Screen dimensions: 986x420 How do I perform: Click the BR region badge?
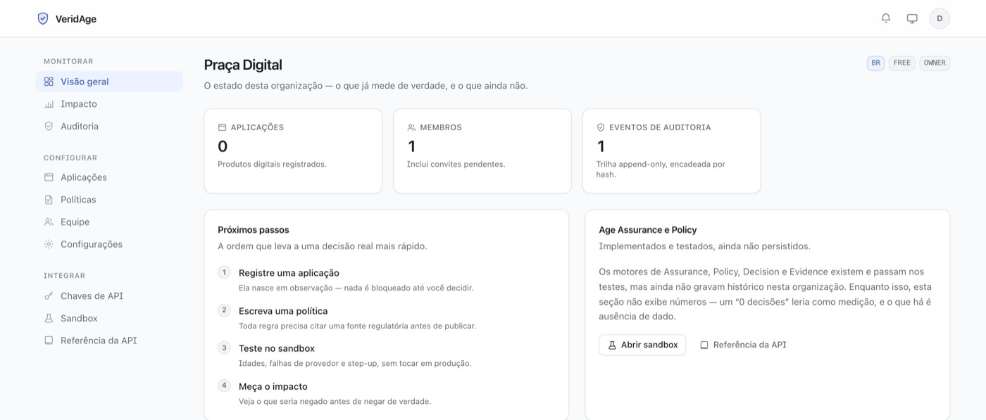(875, 63)
